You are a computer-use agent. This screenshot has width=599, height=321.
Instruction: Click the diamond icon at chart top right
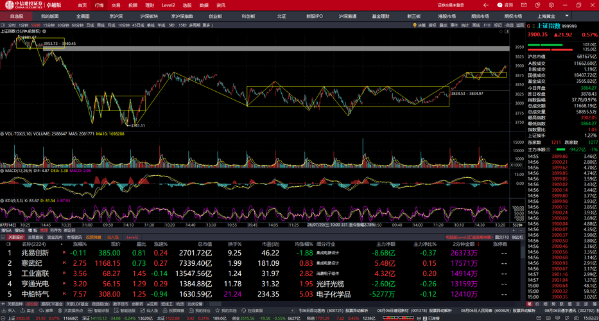click(x=501, y=33)
